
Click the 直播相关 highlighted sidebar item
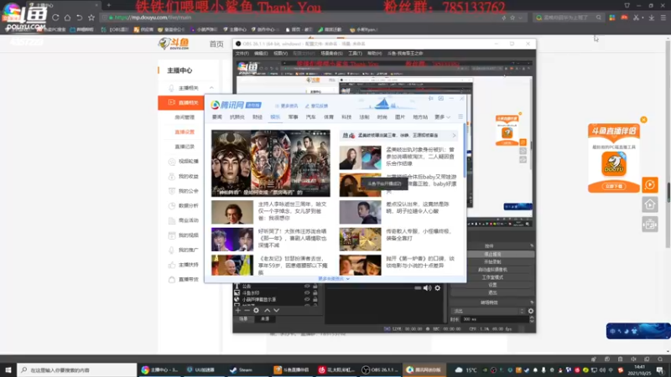[x=181, y=102]
